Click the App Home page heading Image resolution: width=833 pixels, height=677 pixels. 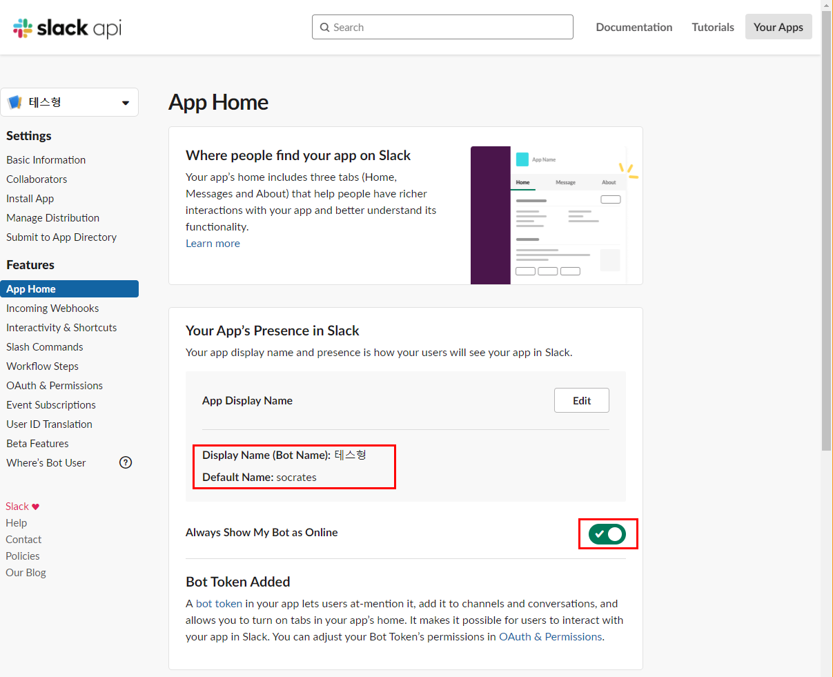tap(218, 102)
